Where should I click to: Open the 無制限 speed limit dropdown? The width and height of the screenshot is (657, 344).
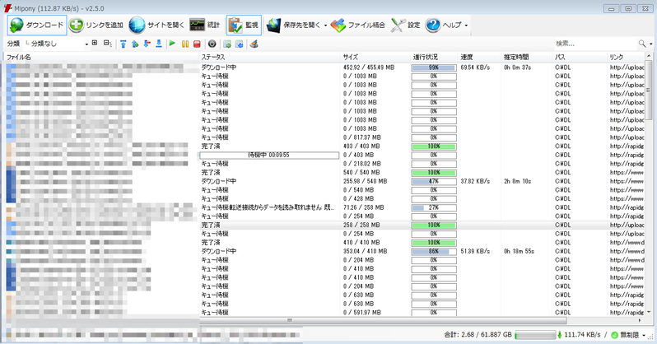pyautogui.click(x=628, y=335)
